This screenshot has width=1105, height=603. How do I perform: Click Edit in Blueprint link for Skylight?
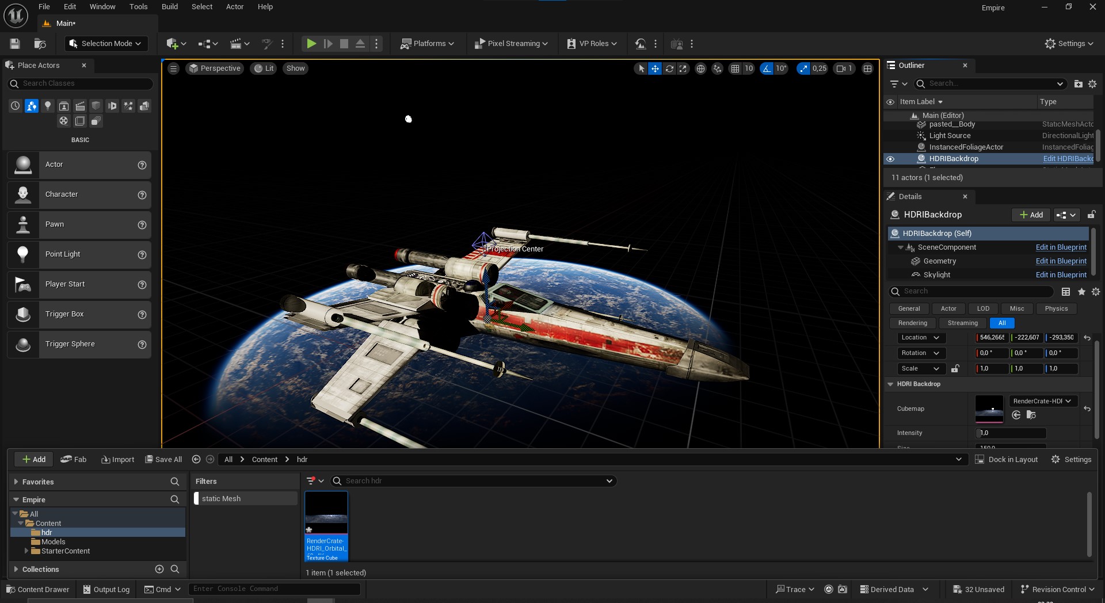coord(1061,275)
